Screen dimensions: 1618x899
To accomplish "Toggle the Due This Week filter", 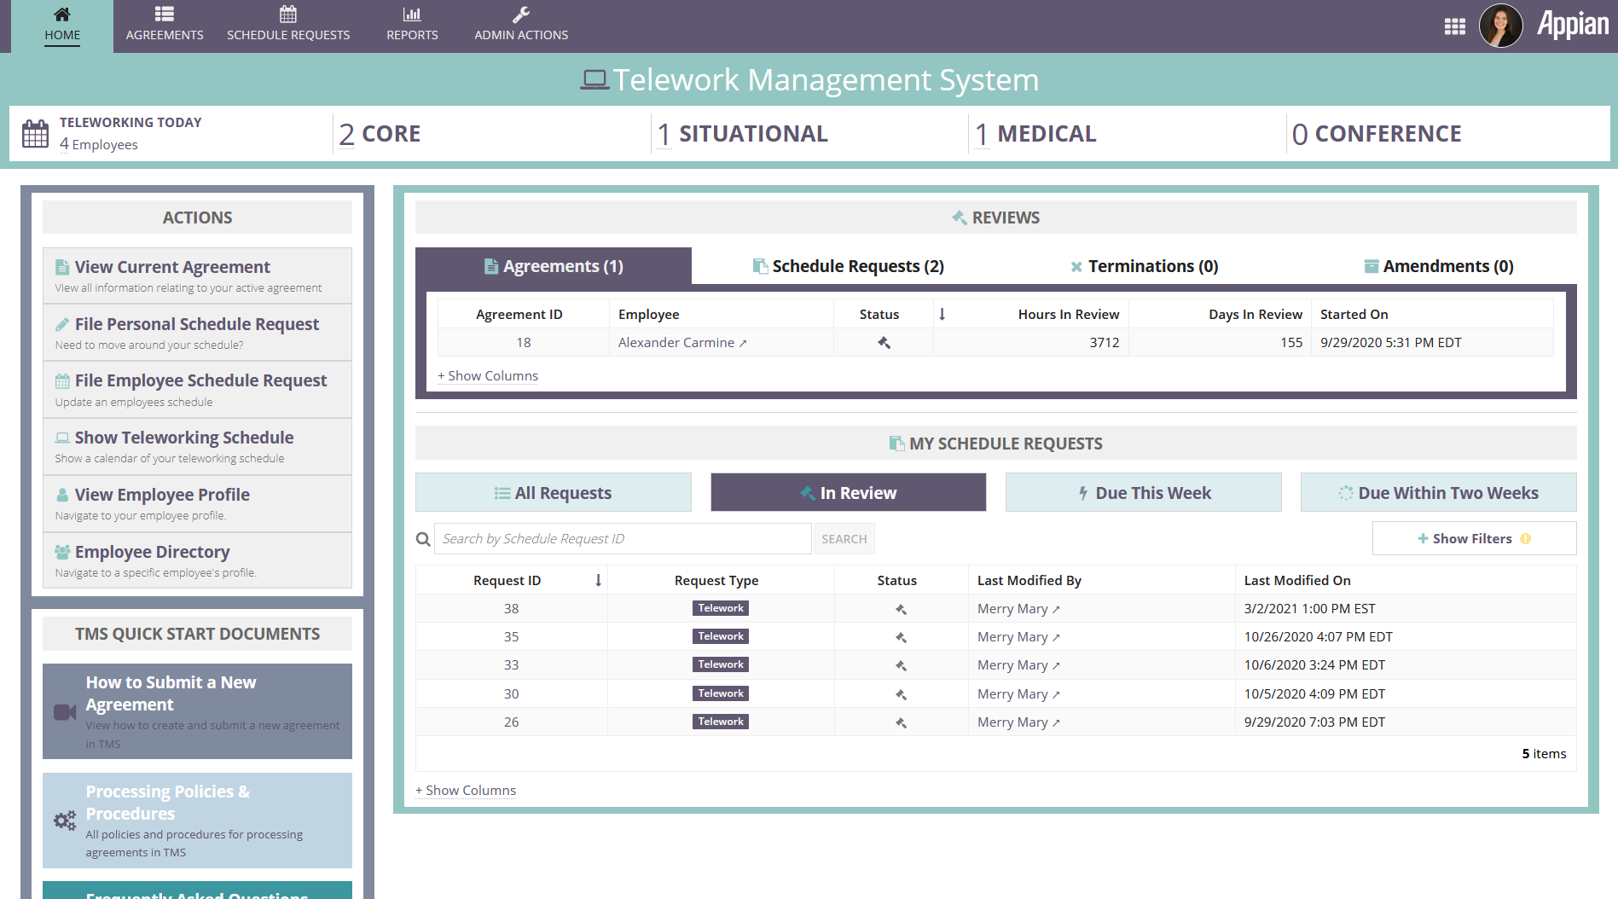I will 1143,492.
